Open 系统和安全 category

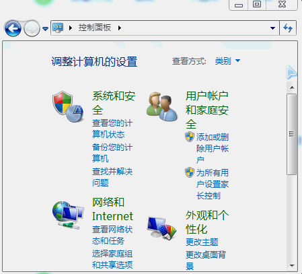coord(114,103)
